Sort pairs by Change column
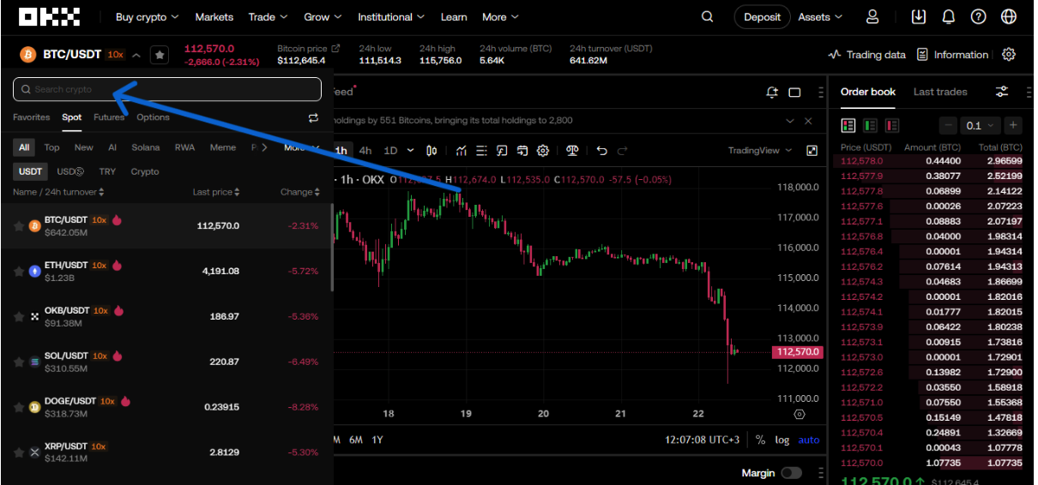 tap(299, 192)
